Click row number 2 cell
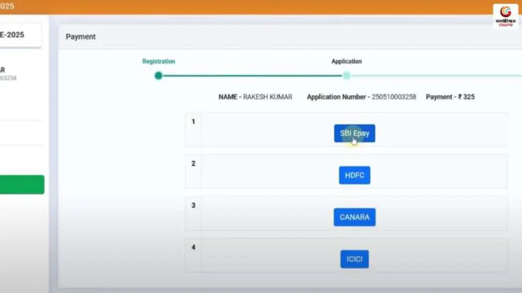This screenshot has height=293, width=522. [193, 171]
